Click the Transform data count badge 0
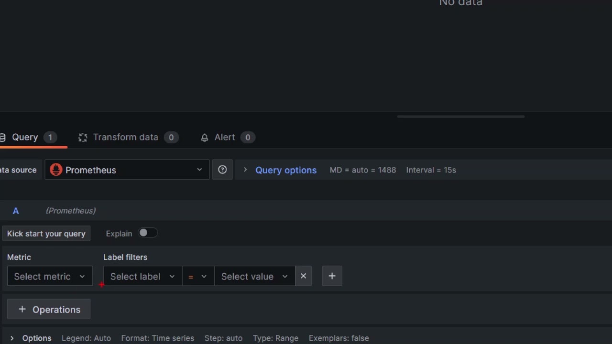612x344 pixels. pos(171,138)
